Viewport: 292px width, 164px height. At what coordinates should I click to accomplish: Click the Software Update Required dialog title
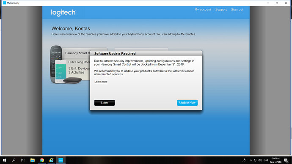click(115, 54)
